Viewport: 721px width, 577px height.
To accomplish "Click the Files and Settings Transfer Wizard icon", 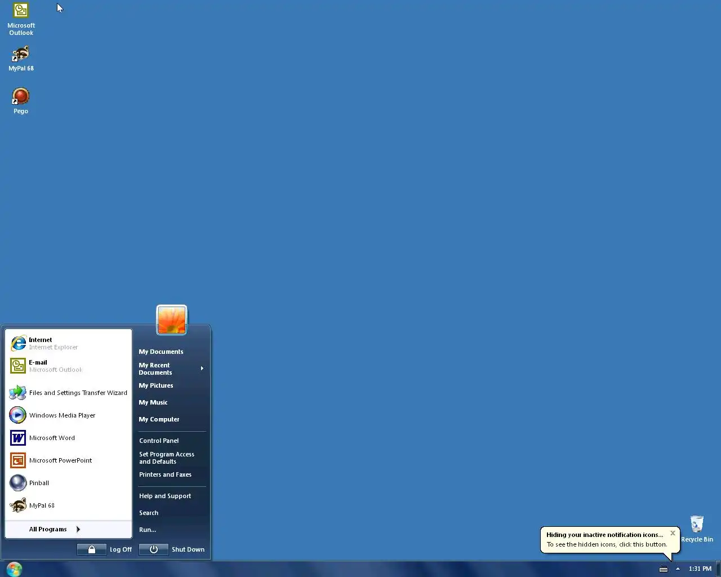I will [18, 393].
